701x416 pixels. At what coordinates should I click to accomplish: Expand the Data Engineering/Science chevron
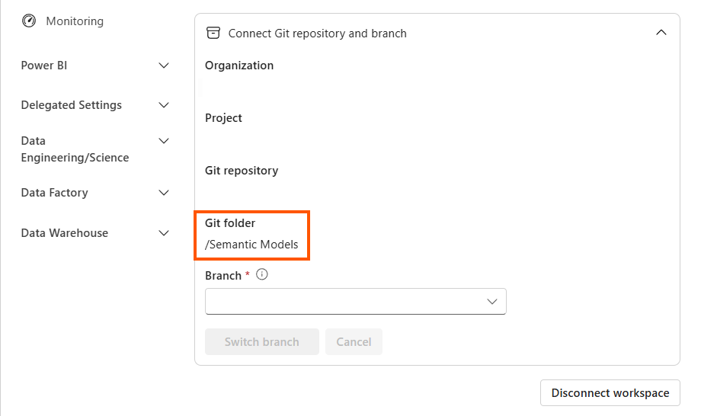163,141
